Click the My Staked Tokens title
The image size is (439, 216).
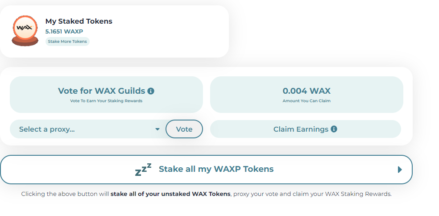point(79,21)
